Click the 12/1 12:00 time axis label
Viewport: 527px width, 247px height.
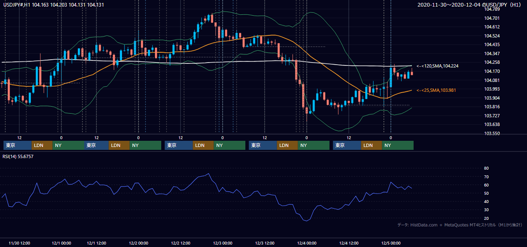(97, 243)
